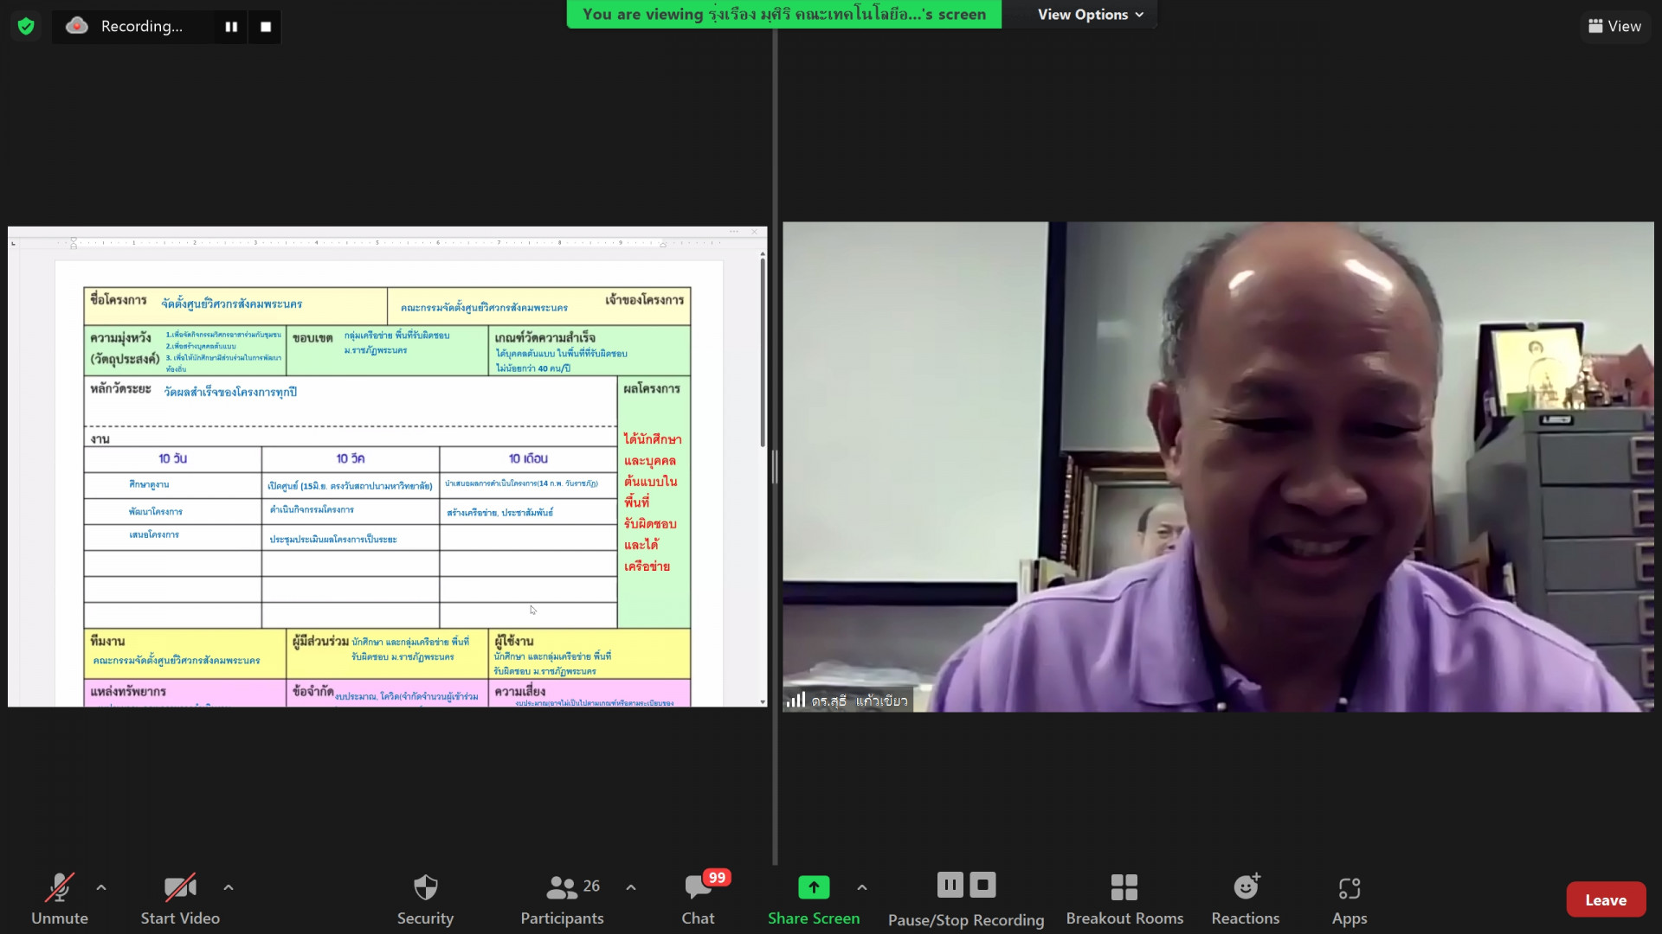1662x934 pixels.
Task: Click the 'ความเสี่ยง' heading cell
Action: (x=520, y=692)
